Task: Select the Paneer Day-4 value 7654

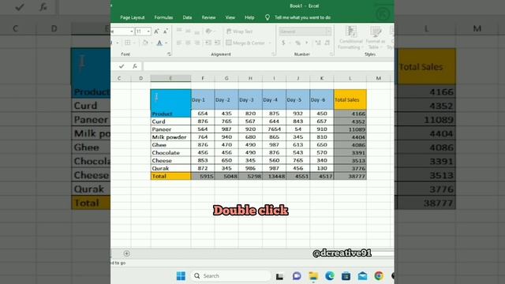Action: pyautogui.click(x=274, y=129)
